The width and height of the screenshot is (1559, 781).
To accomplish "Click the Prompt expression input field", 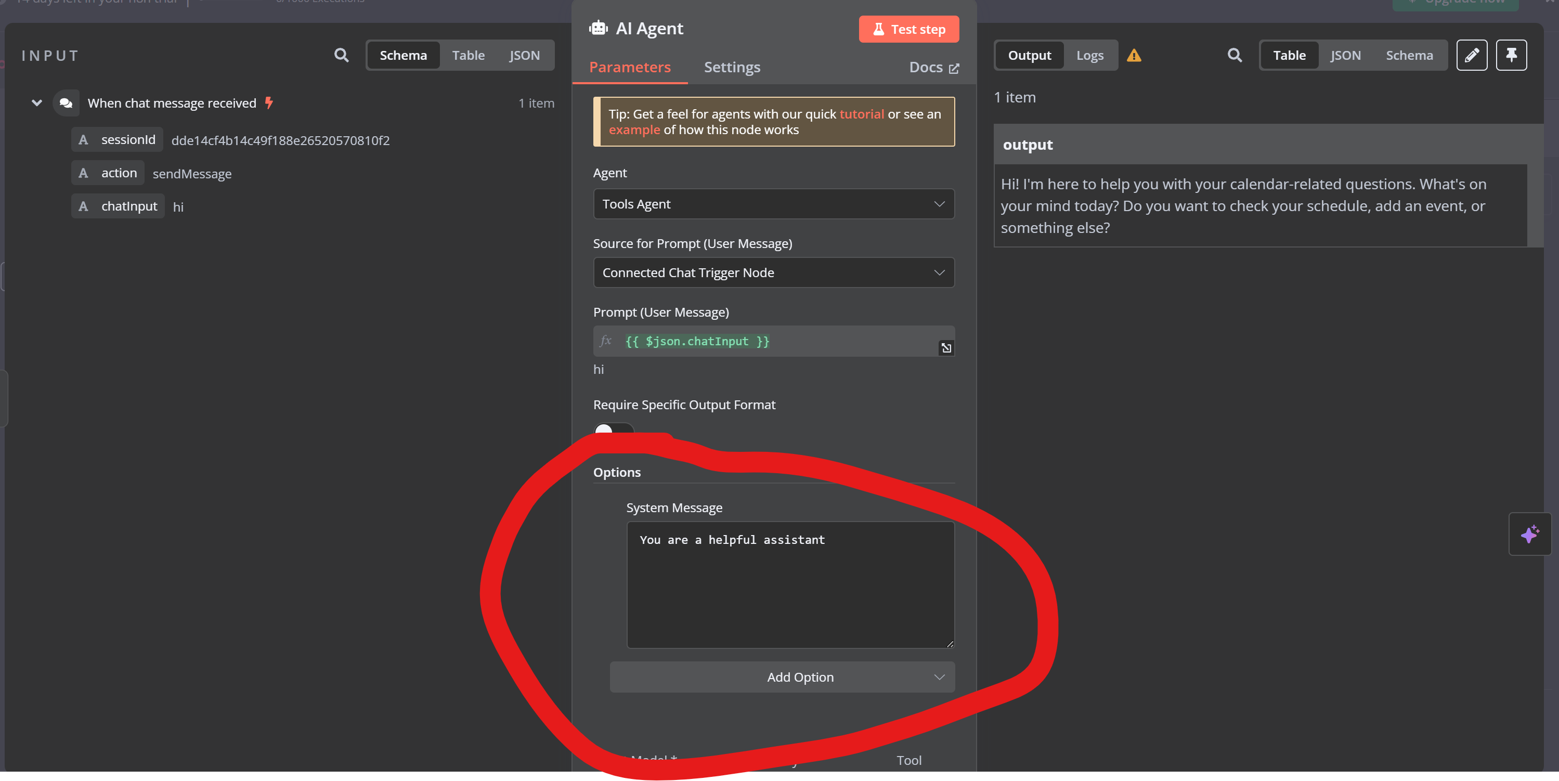I will 773,341.
